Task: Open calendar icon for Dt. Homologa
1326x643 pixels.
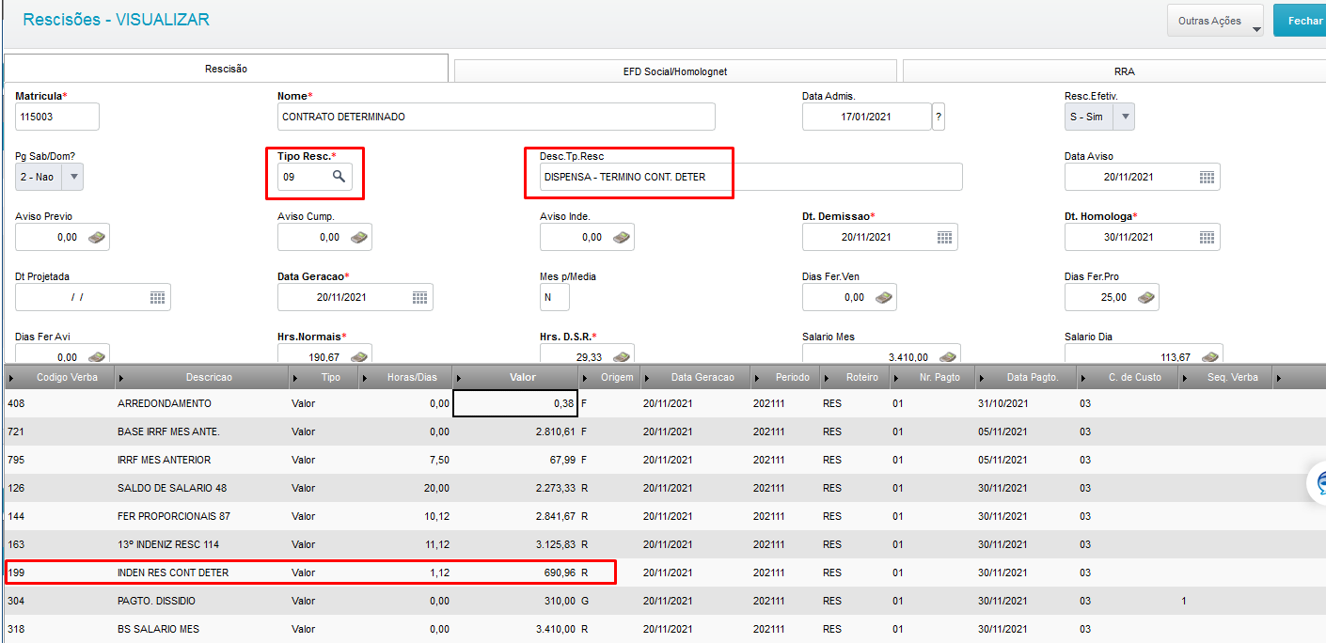Action: [1208, 237]
